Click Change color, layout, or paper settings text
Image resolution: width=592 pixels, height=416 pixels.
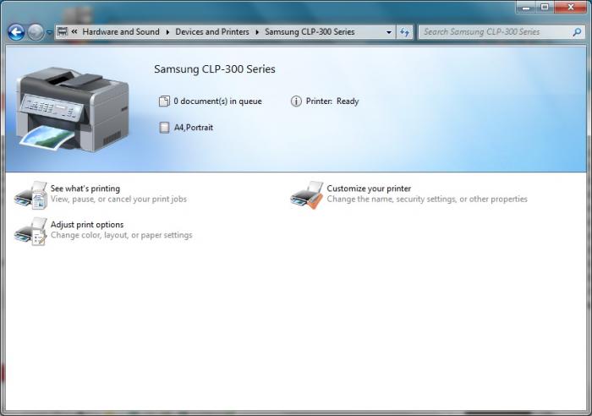pyautogui.click(x=122, y=235)
